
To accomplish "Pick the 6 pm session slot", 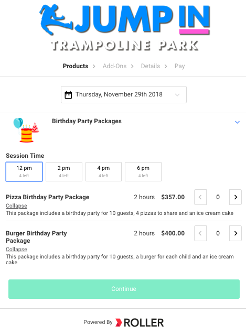I will (143, 171).
